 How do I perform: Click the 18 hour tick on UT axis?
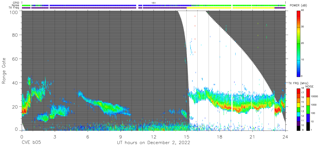220,137
